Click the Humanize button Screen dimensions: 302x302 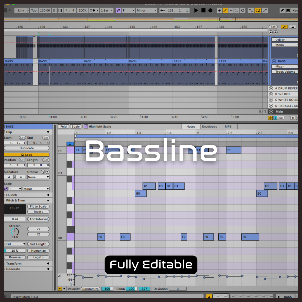38,251
